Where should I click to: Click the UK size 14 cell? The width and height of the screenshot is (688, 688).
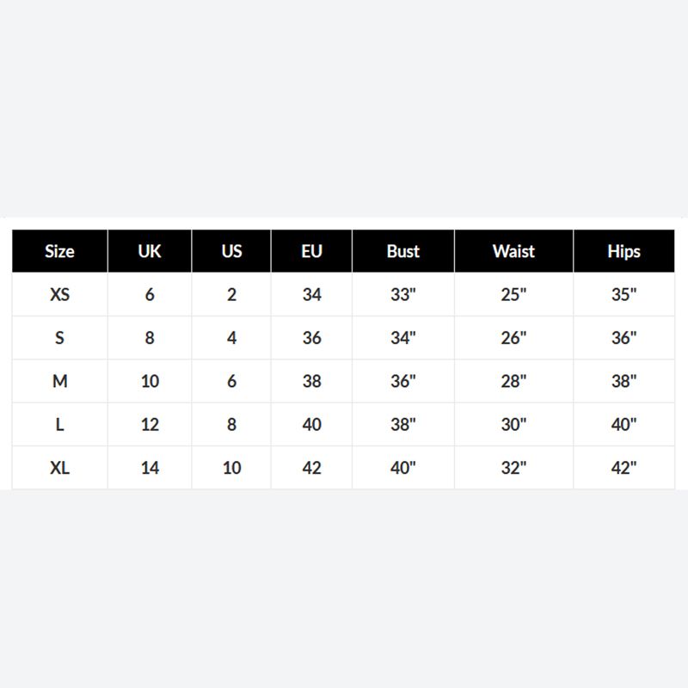pyautogui.click(x=150, y=468)
